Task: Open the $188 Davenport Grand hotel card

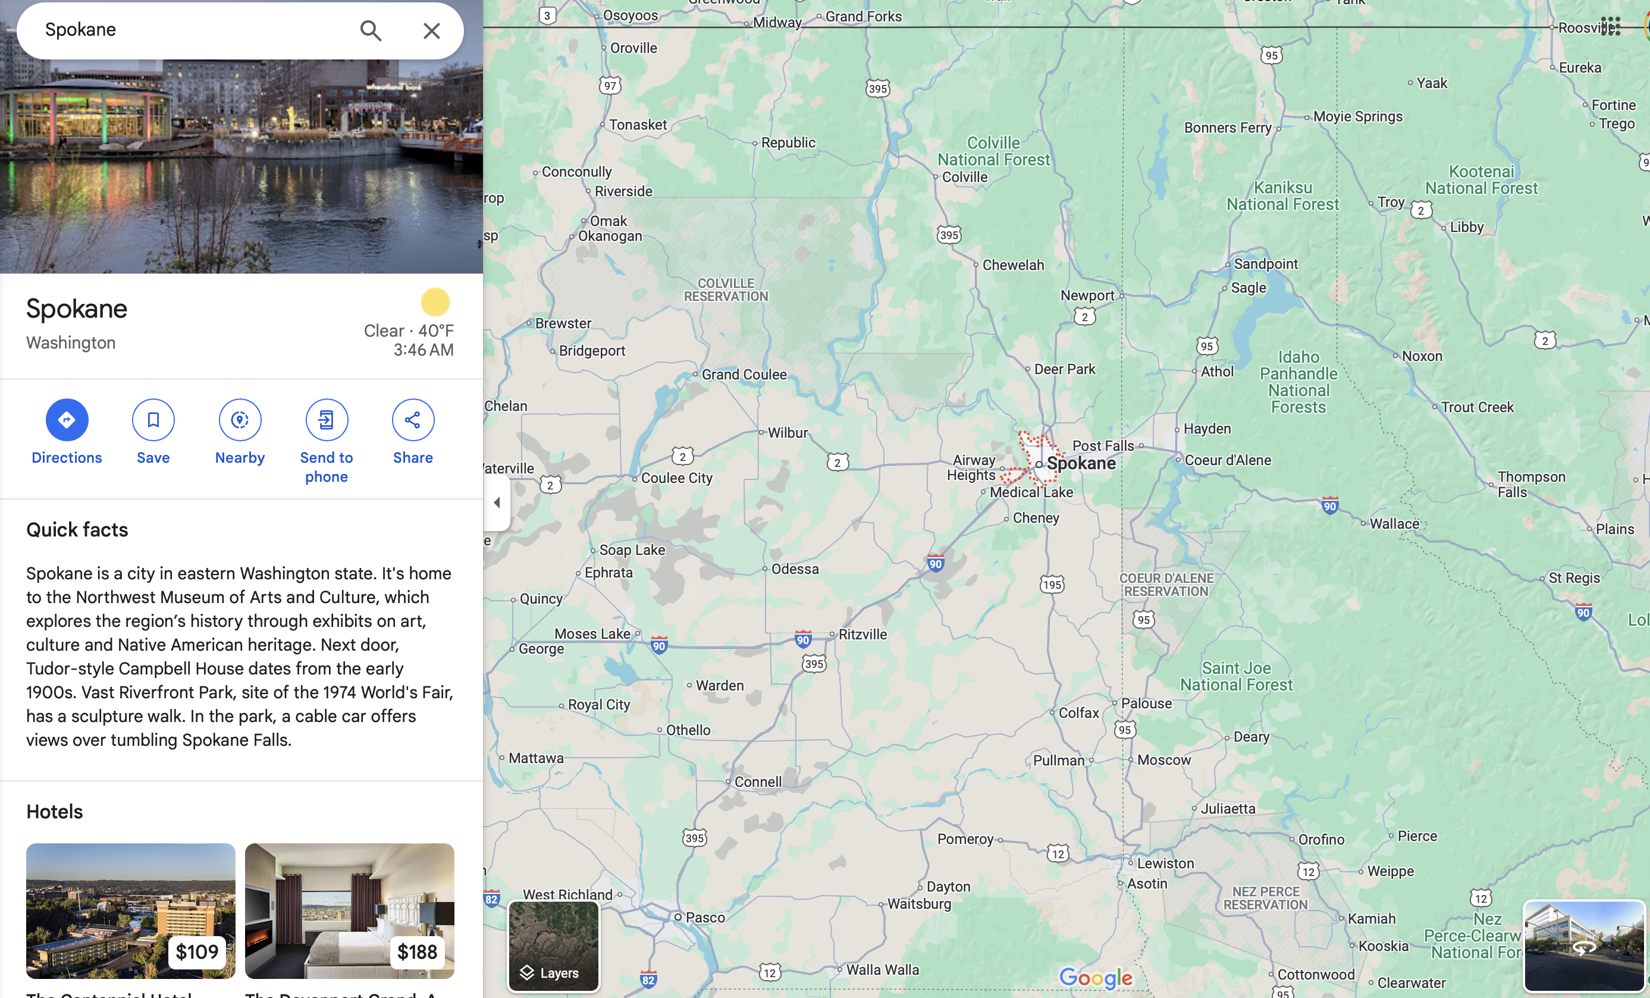Action: 350,911
